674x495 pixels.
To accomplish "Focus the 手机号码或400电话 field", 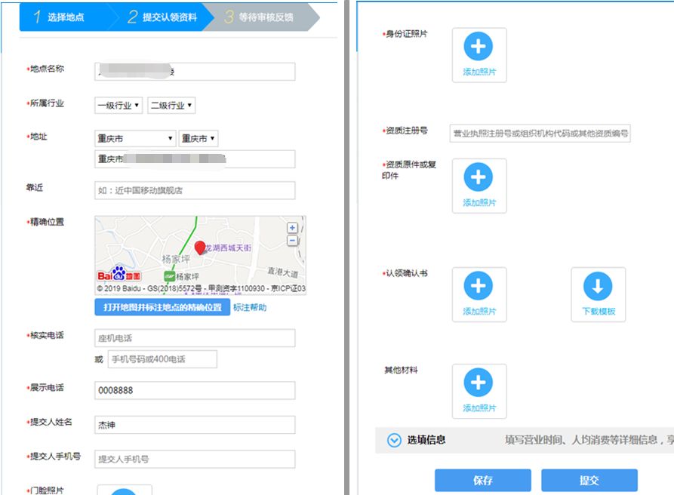I will 162,359.
